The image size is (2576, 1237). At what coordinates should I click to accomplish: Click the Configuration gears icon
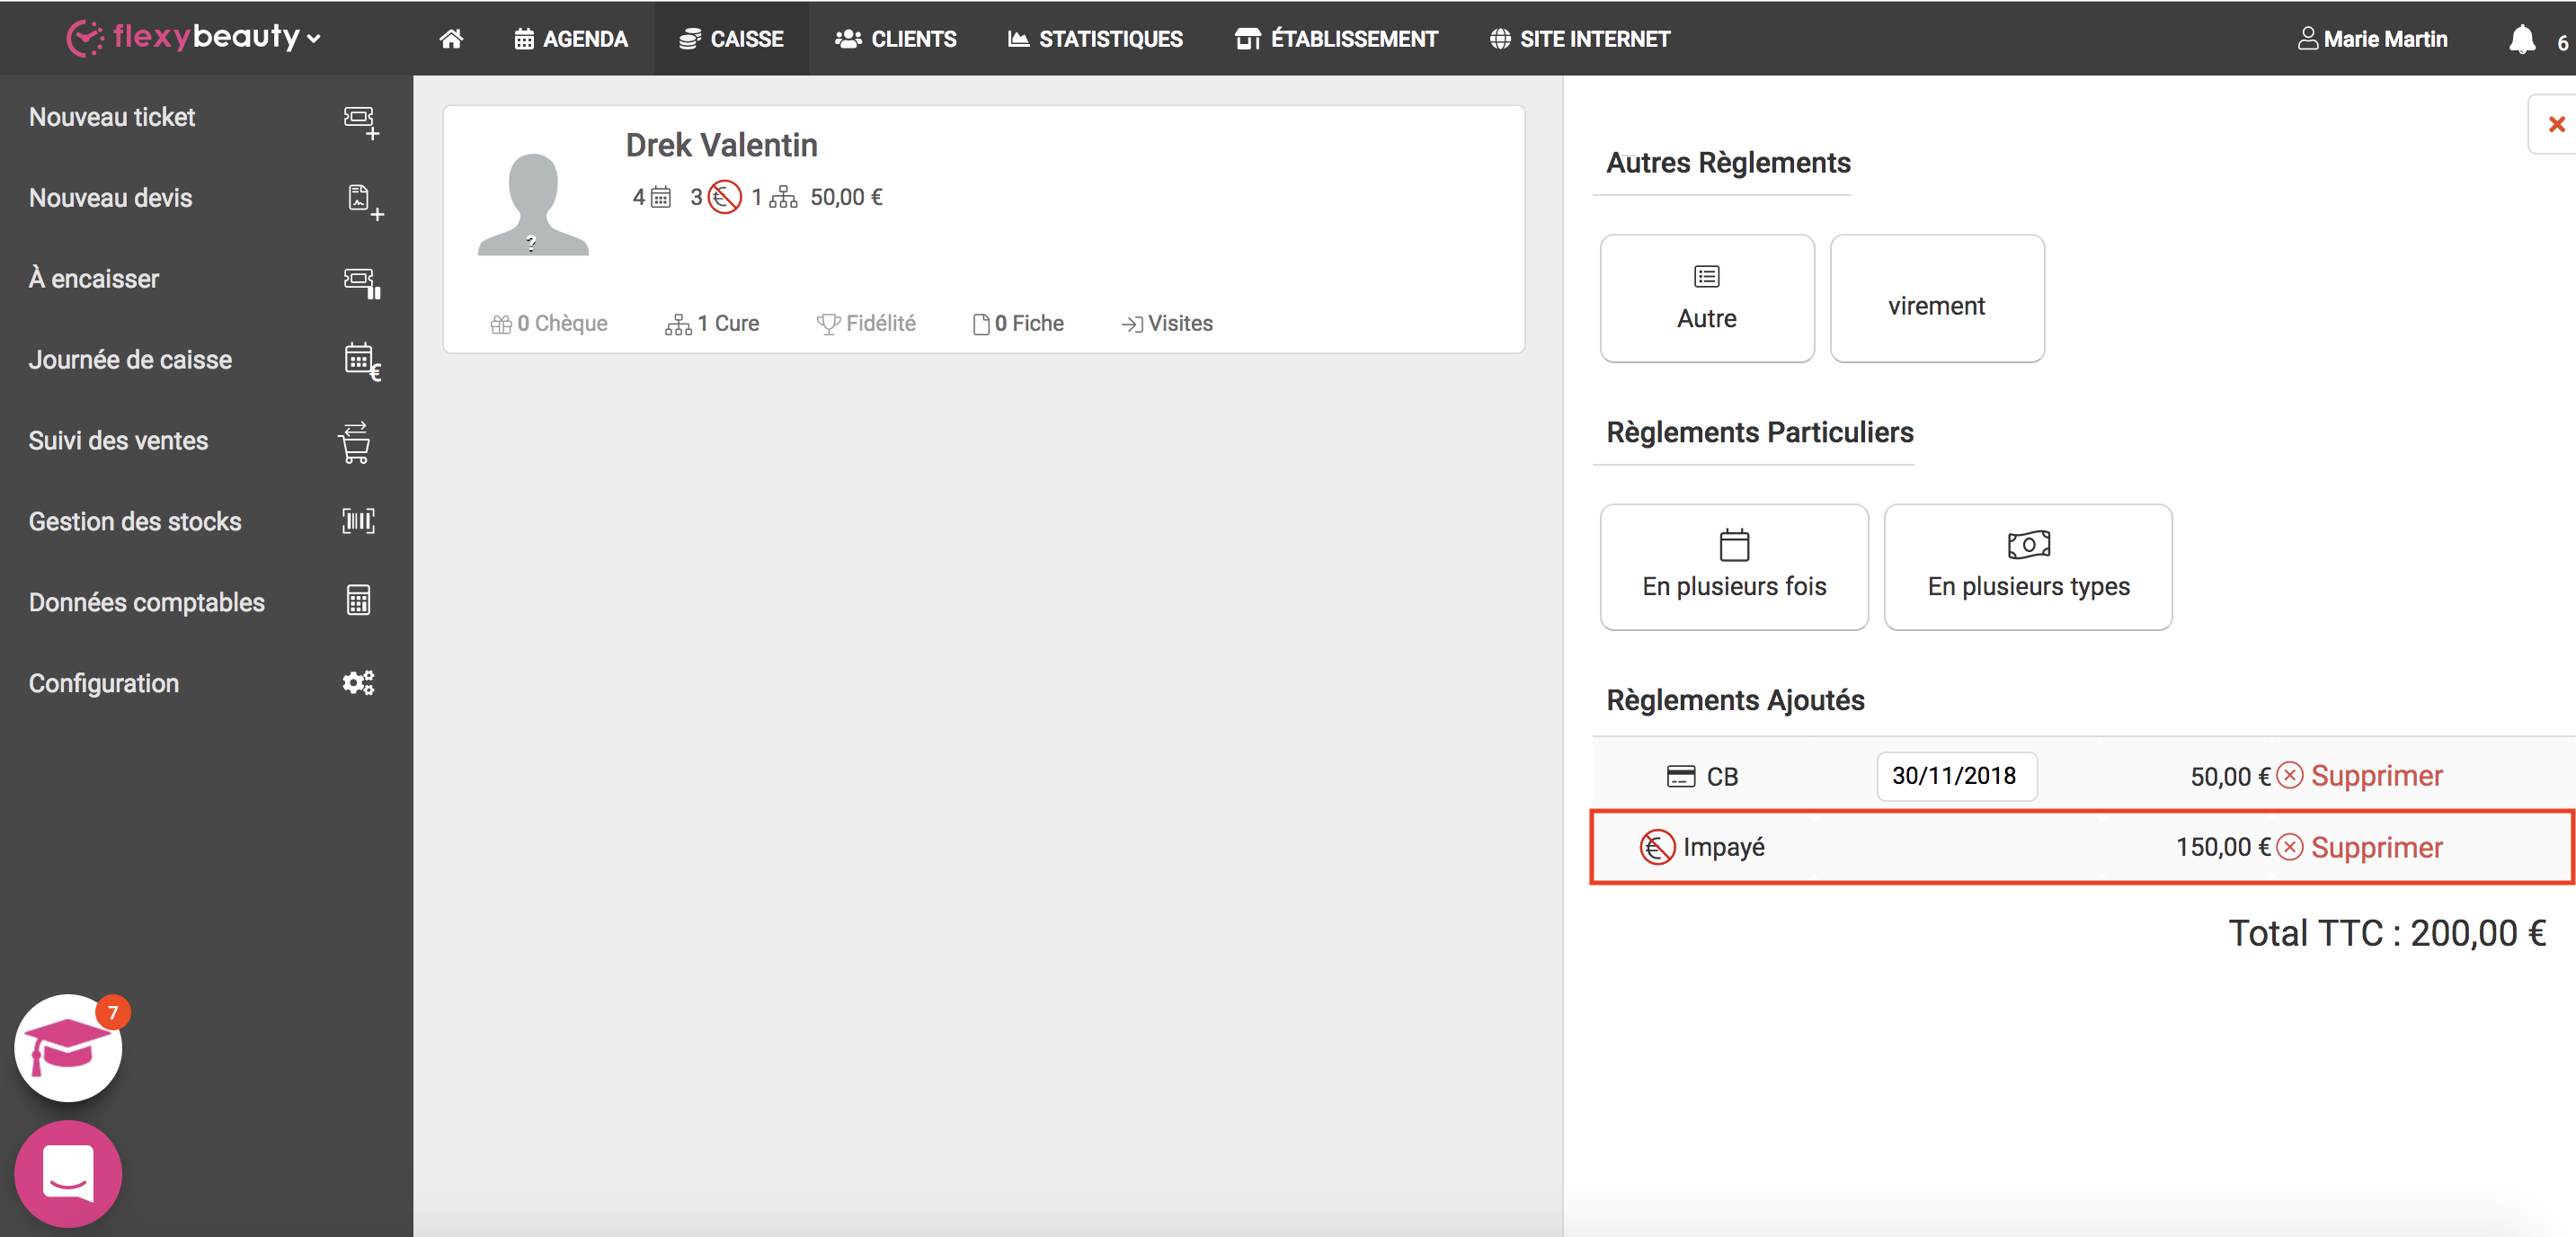coord(358,682)
